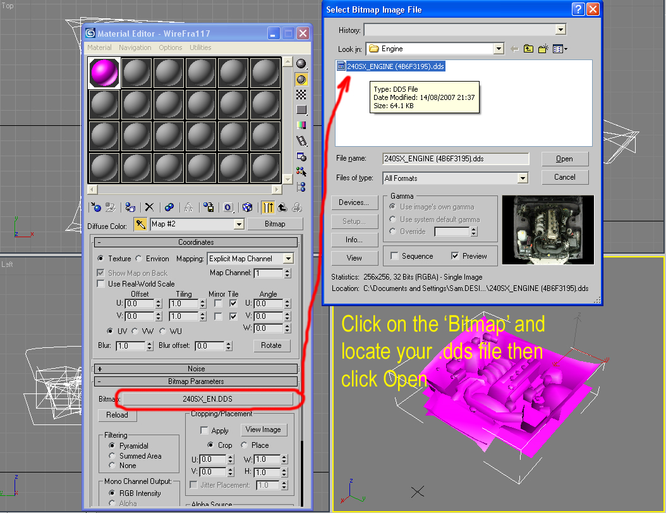Click the Go Forward to Sibling icon
This screenshot has height=513, width=666.
click(x=298, y=207)
